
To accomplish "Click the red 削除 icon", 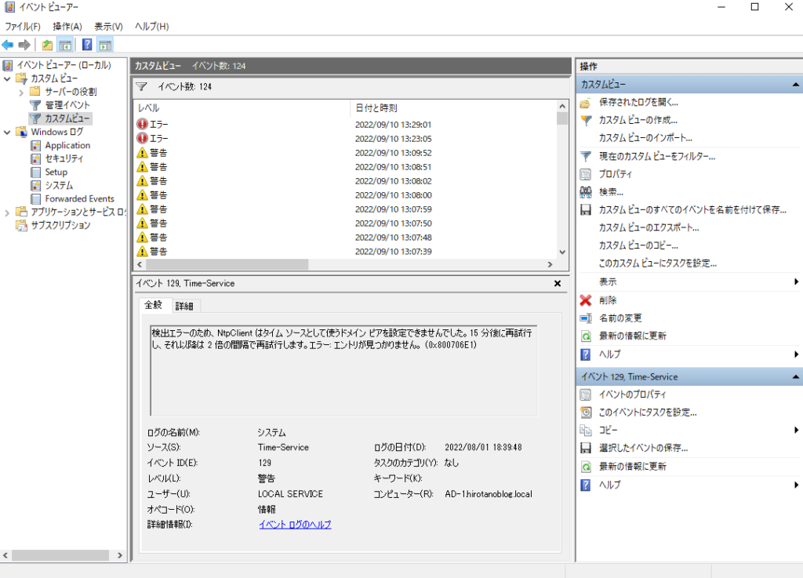I will pyautogui.click(x=584, y=300).
